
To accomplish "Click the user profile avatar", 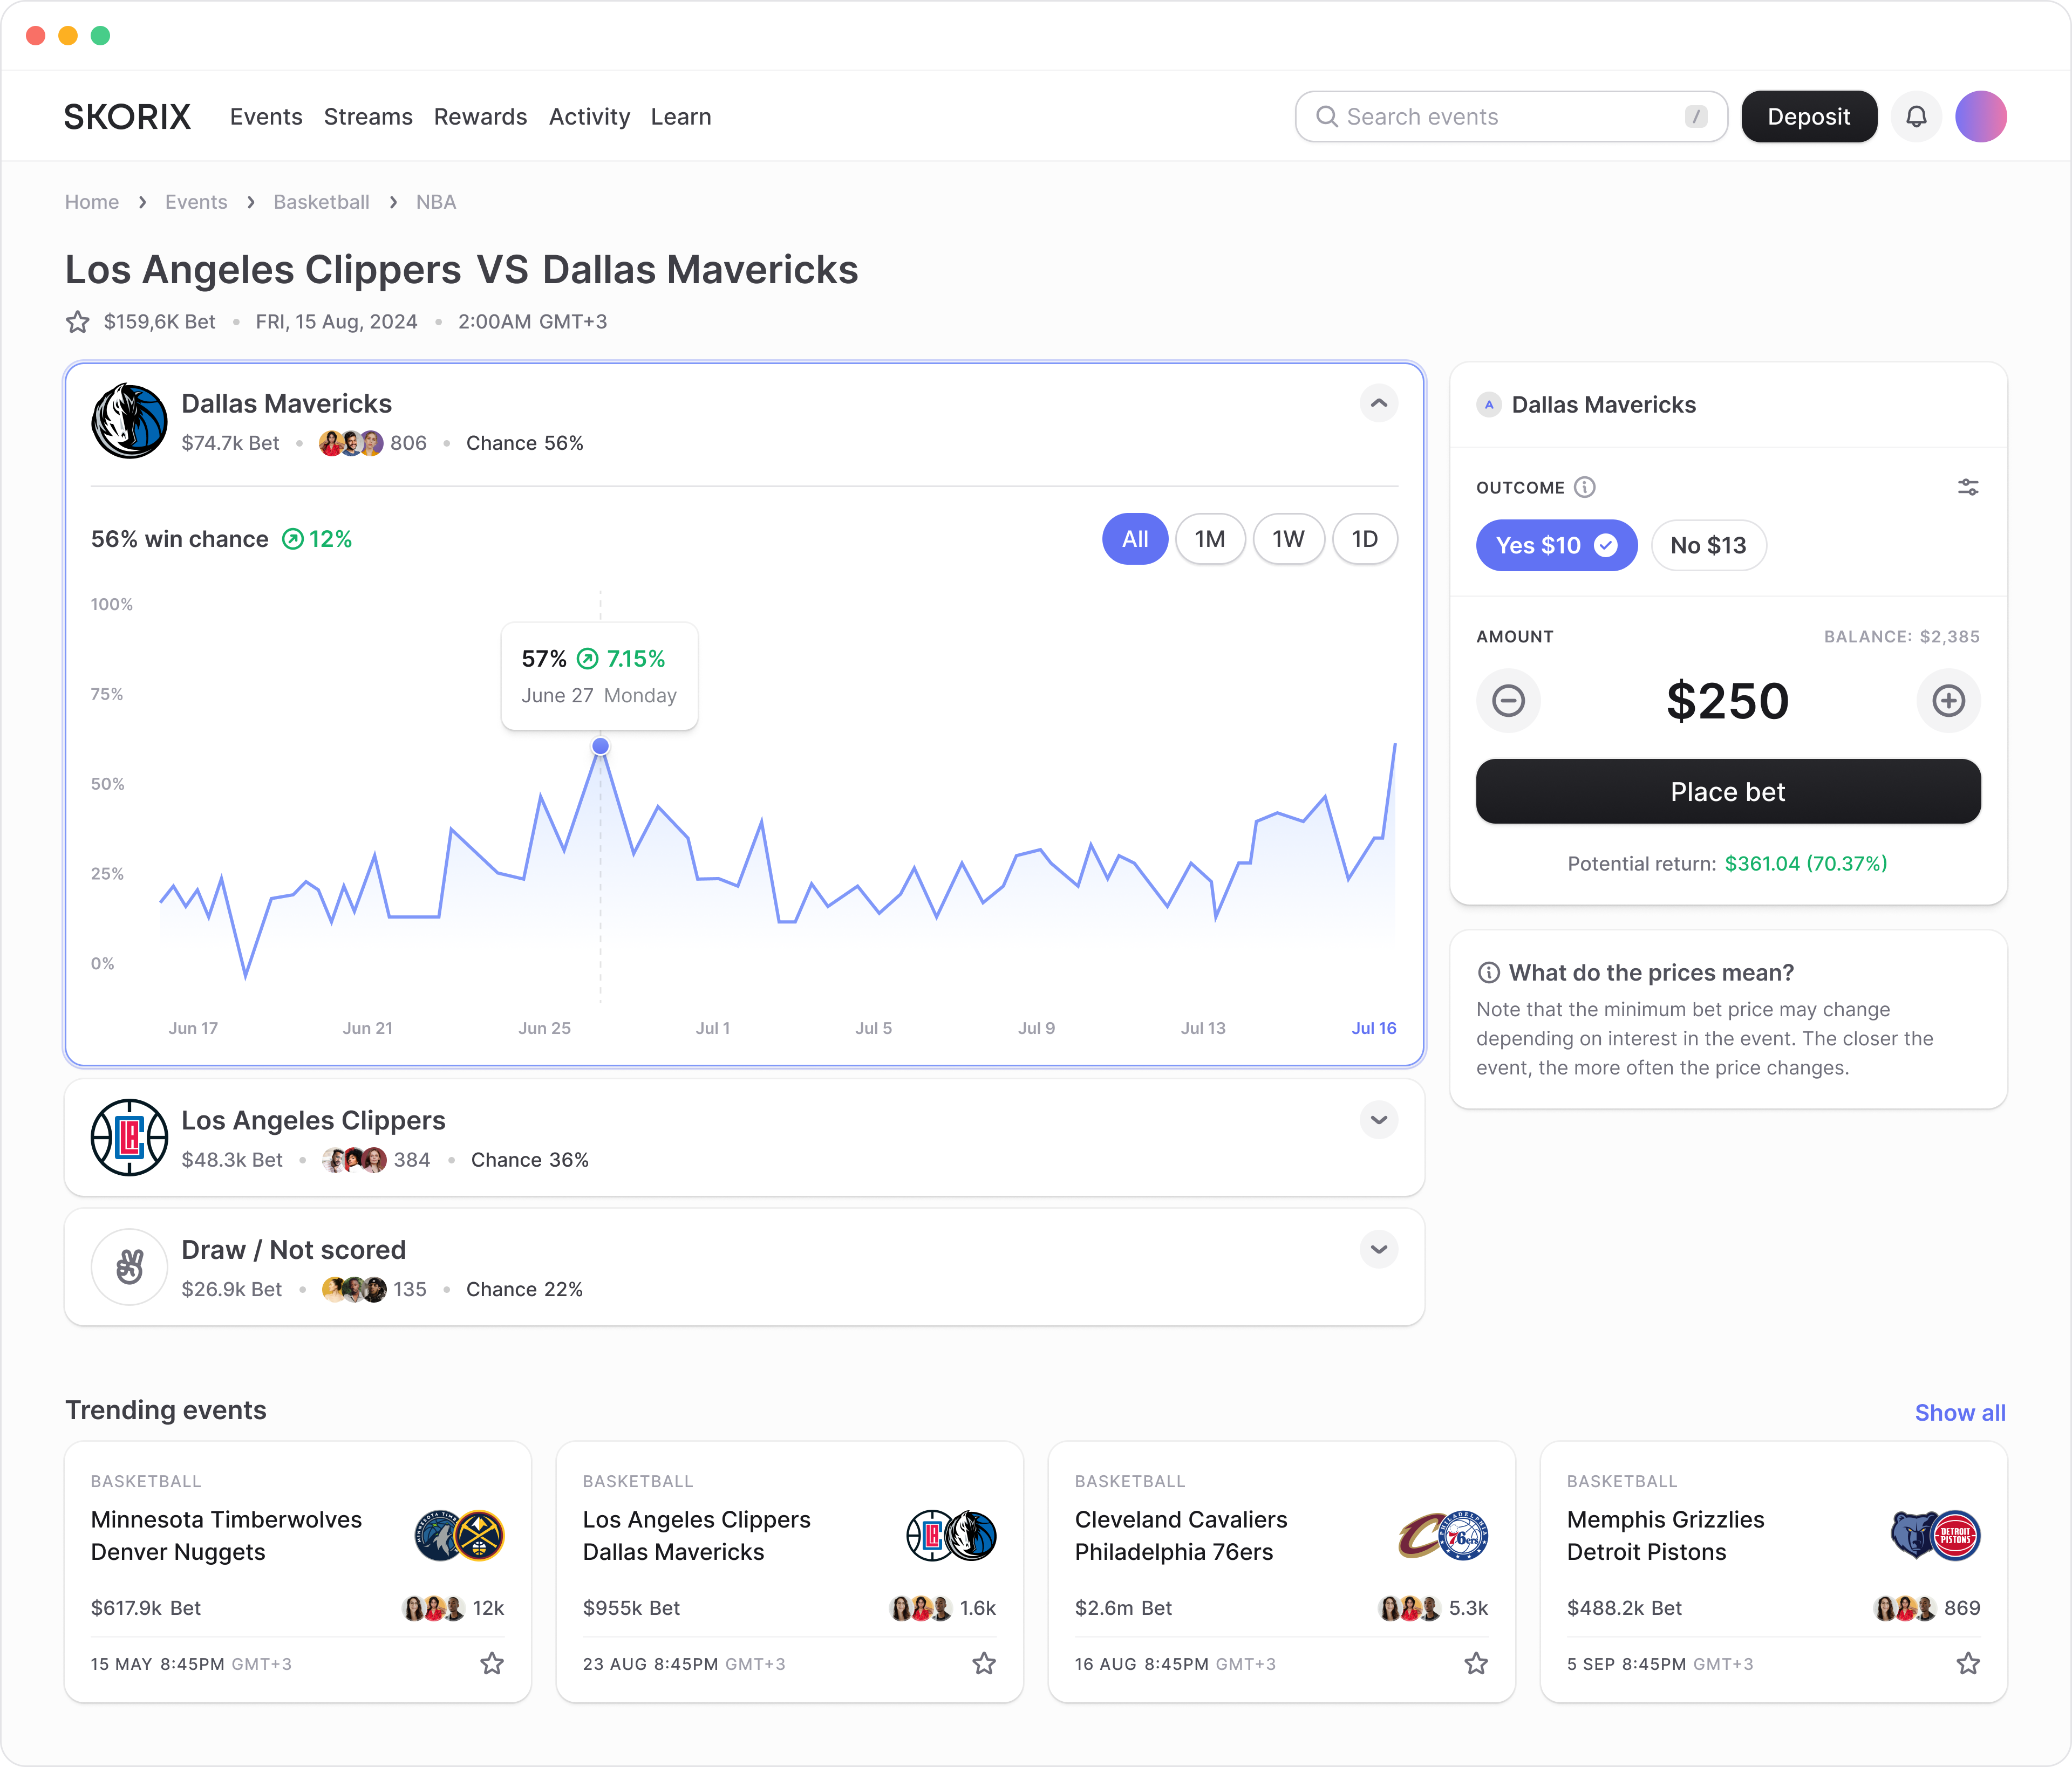I will (1980, 117).
